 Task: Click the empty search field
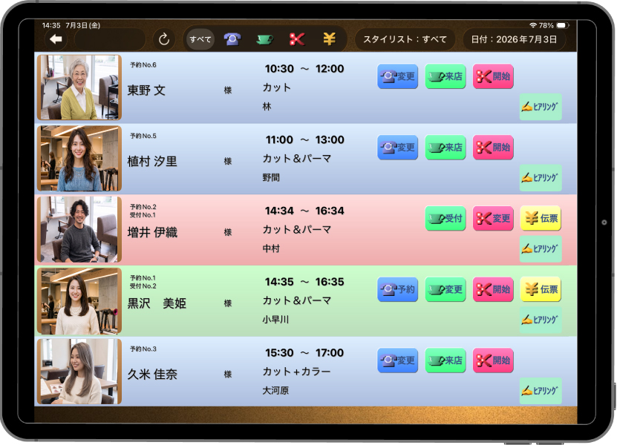pos(110,39)
